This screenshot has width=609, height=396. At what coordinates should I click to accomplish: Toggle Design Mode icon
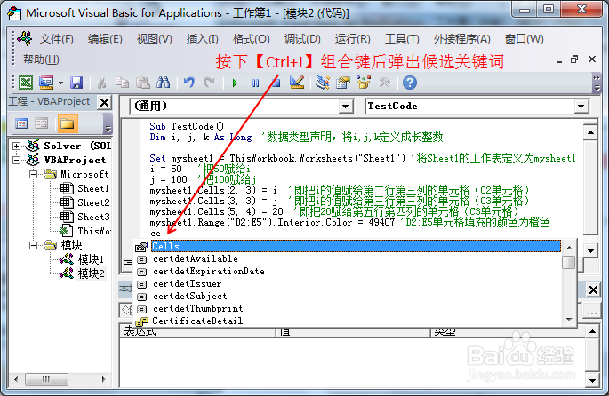tap(297, 83)
